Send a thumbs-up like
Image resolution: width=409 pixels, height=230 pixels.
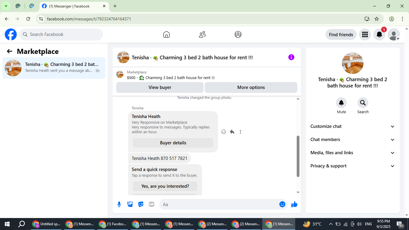click(294, 204)
